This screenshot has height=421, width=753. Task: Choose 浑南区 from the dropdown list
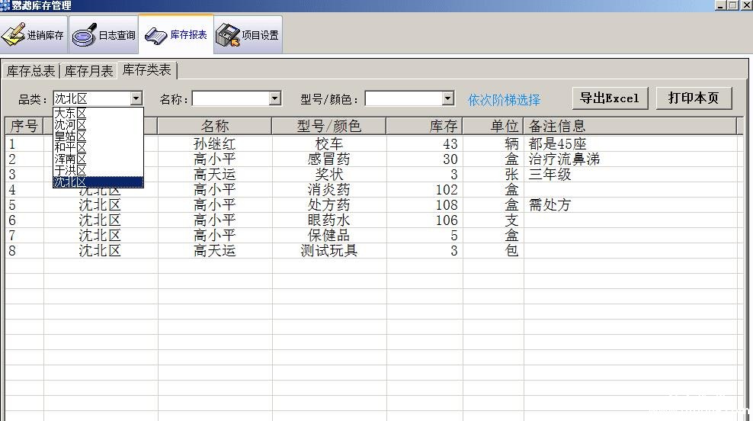pyautogui.click(x=98, y=159)
